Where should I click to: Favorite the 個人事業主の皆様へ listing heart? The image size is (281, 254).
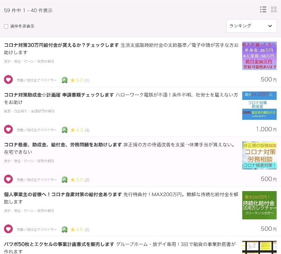(8, 229)
